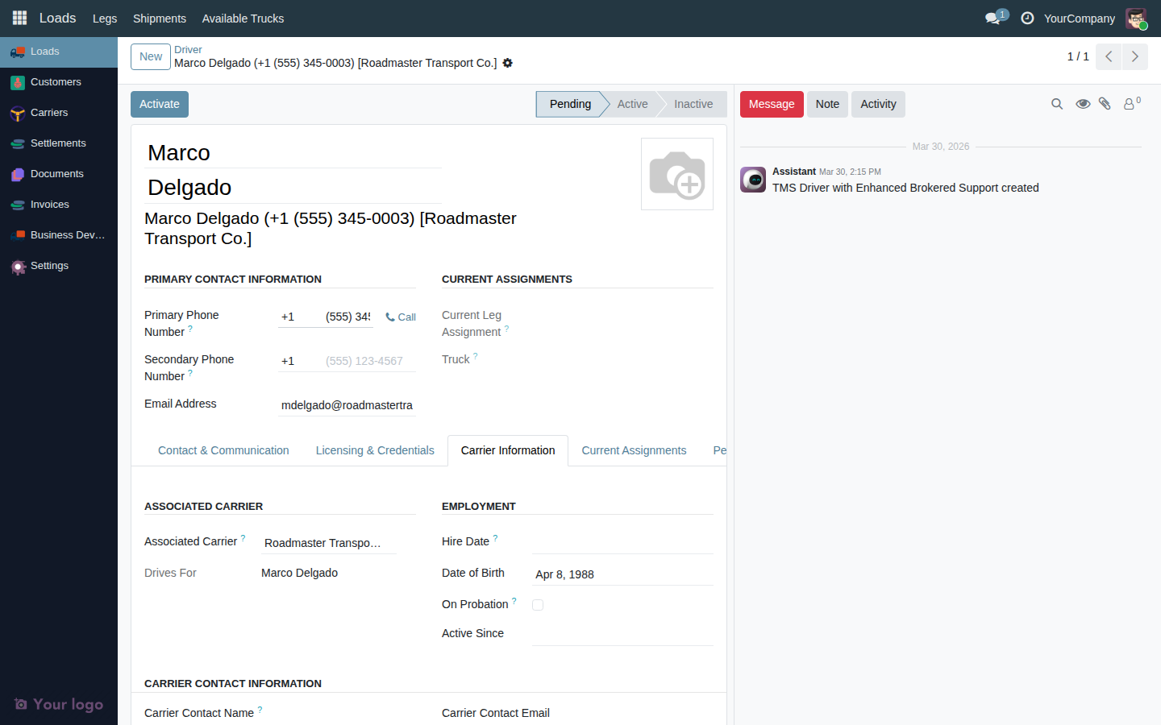The image size is (1161, 725).
Task: Select the Pending status stage
Action: click(x=569, y=104)
